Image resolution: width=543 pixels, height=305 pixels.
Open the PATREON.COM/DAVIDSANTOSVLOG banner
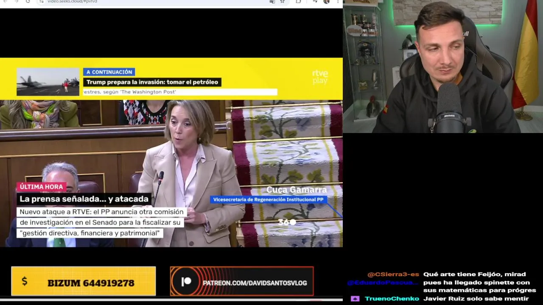point(242,281)
